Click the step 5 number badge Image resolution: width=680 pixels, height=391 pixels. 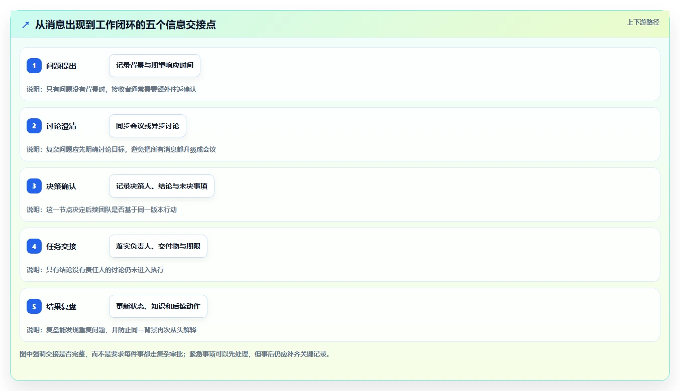[34, 306]
